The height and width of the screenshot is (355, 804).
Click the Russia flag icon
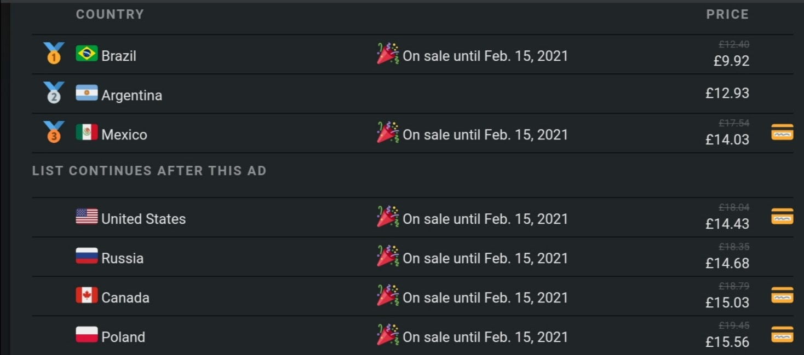(x=87, y=256)
